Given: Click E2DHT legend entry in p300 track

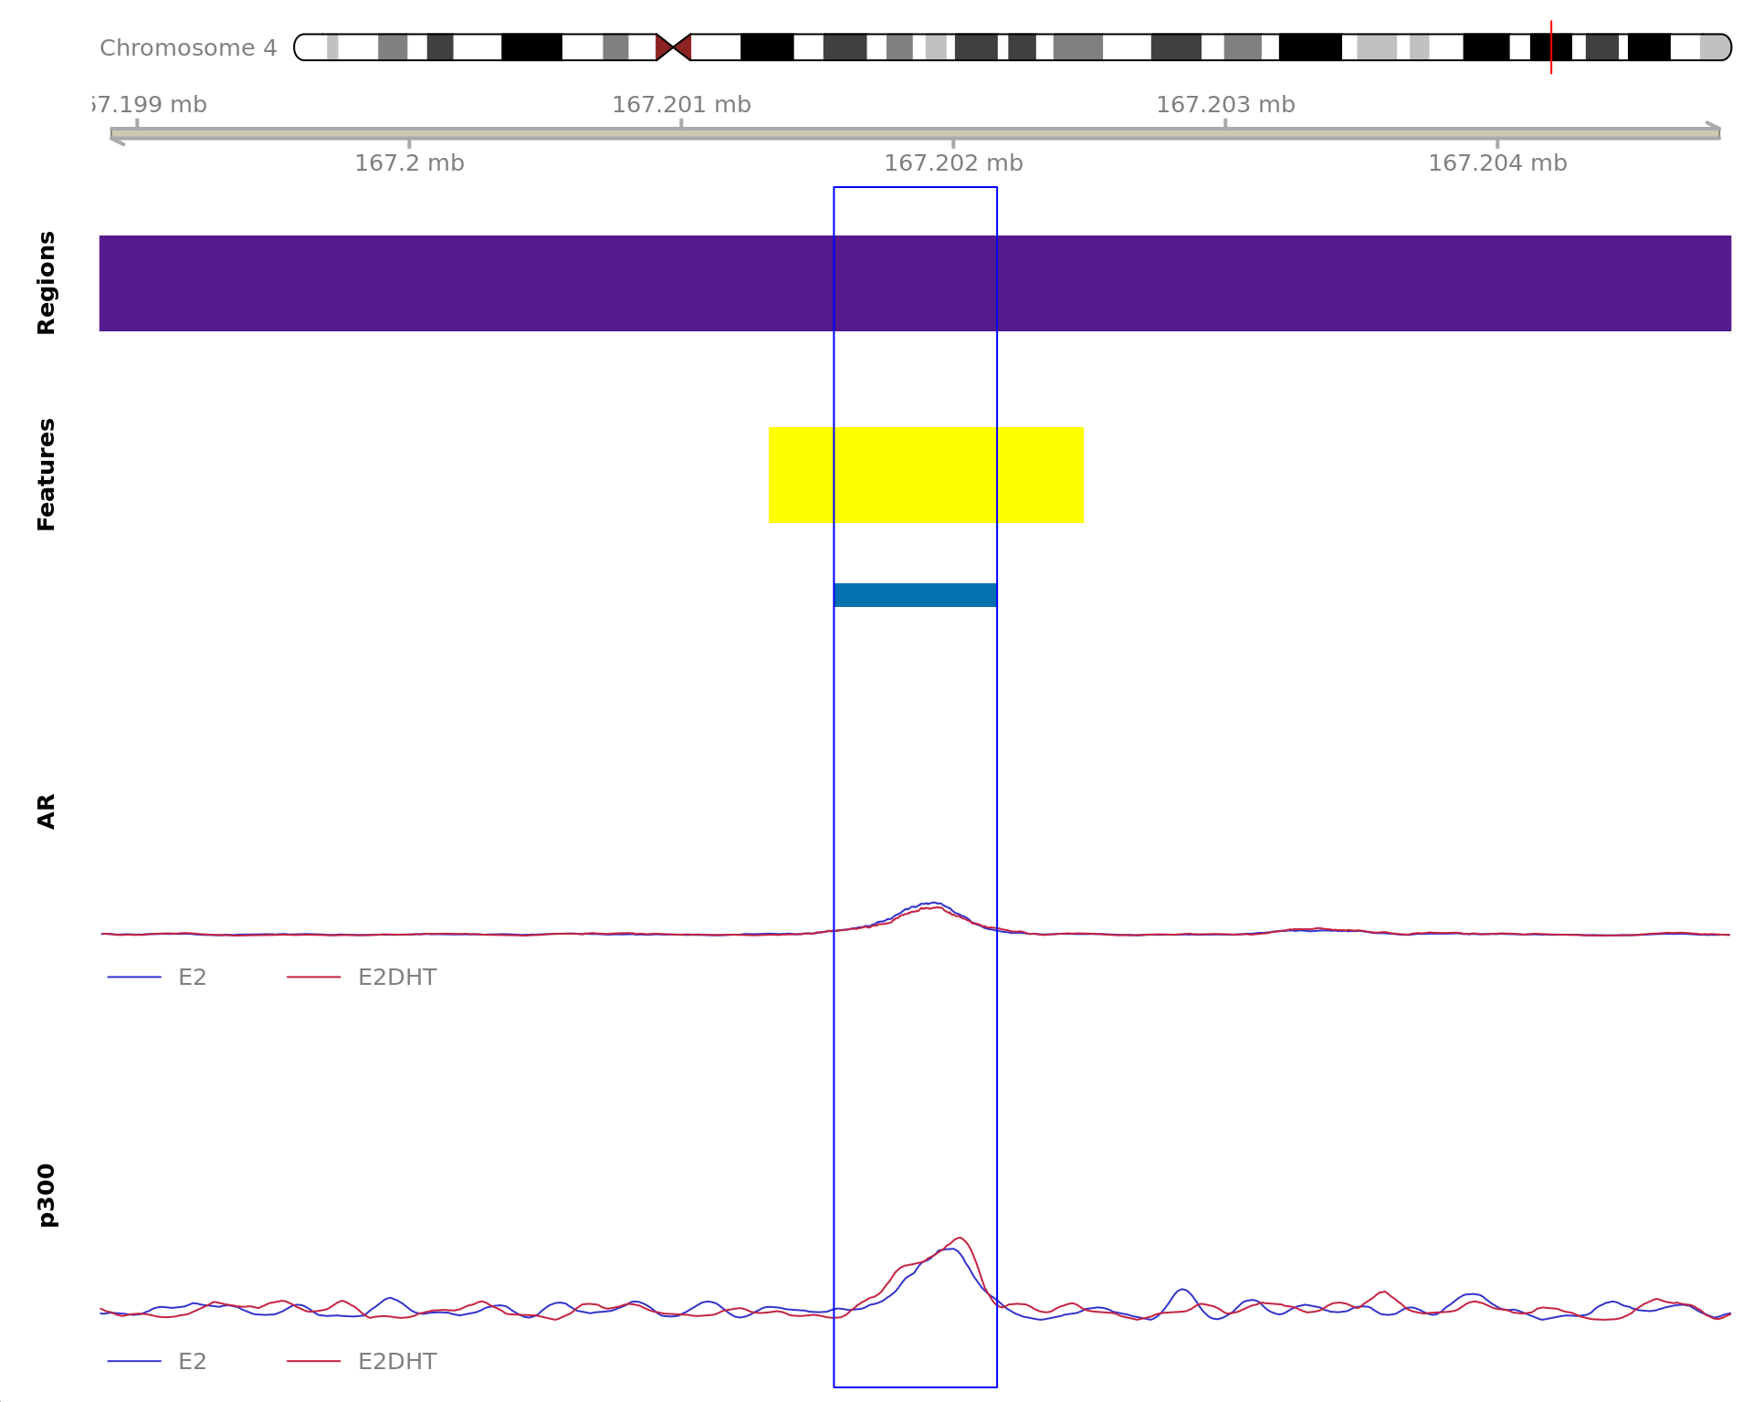Looking at the screenshot, I should [x=362, y=1362].
